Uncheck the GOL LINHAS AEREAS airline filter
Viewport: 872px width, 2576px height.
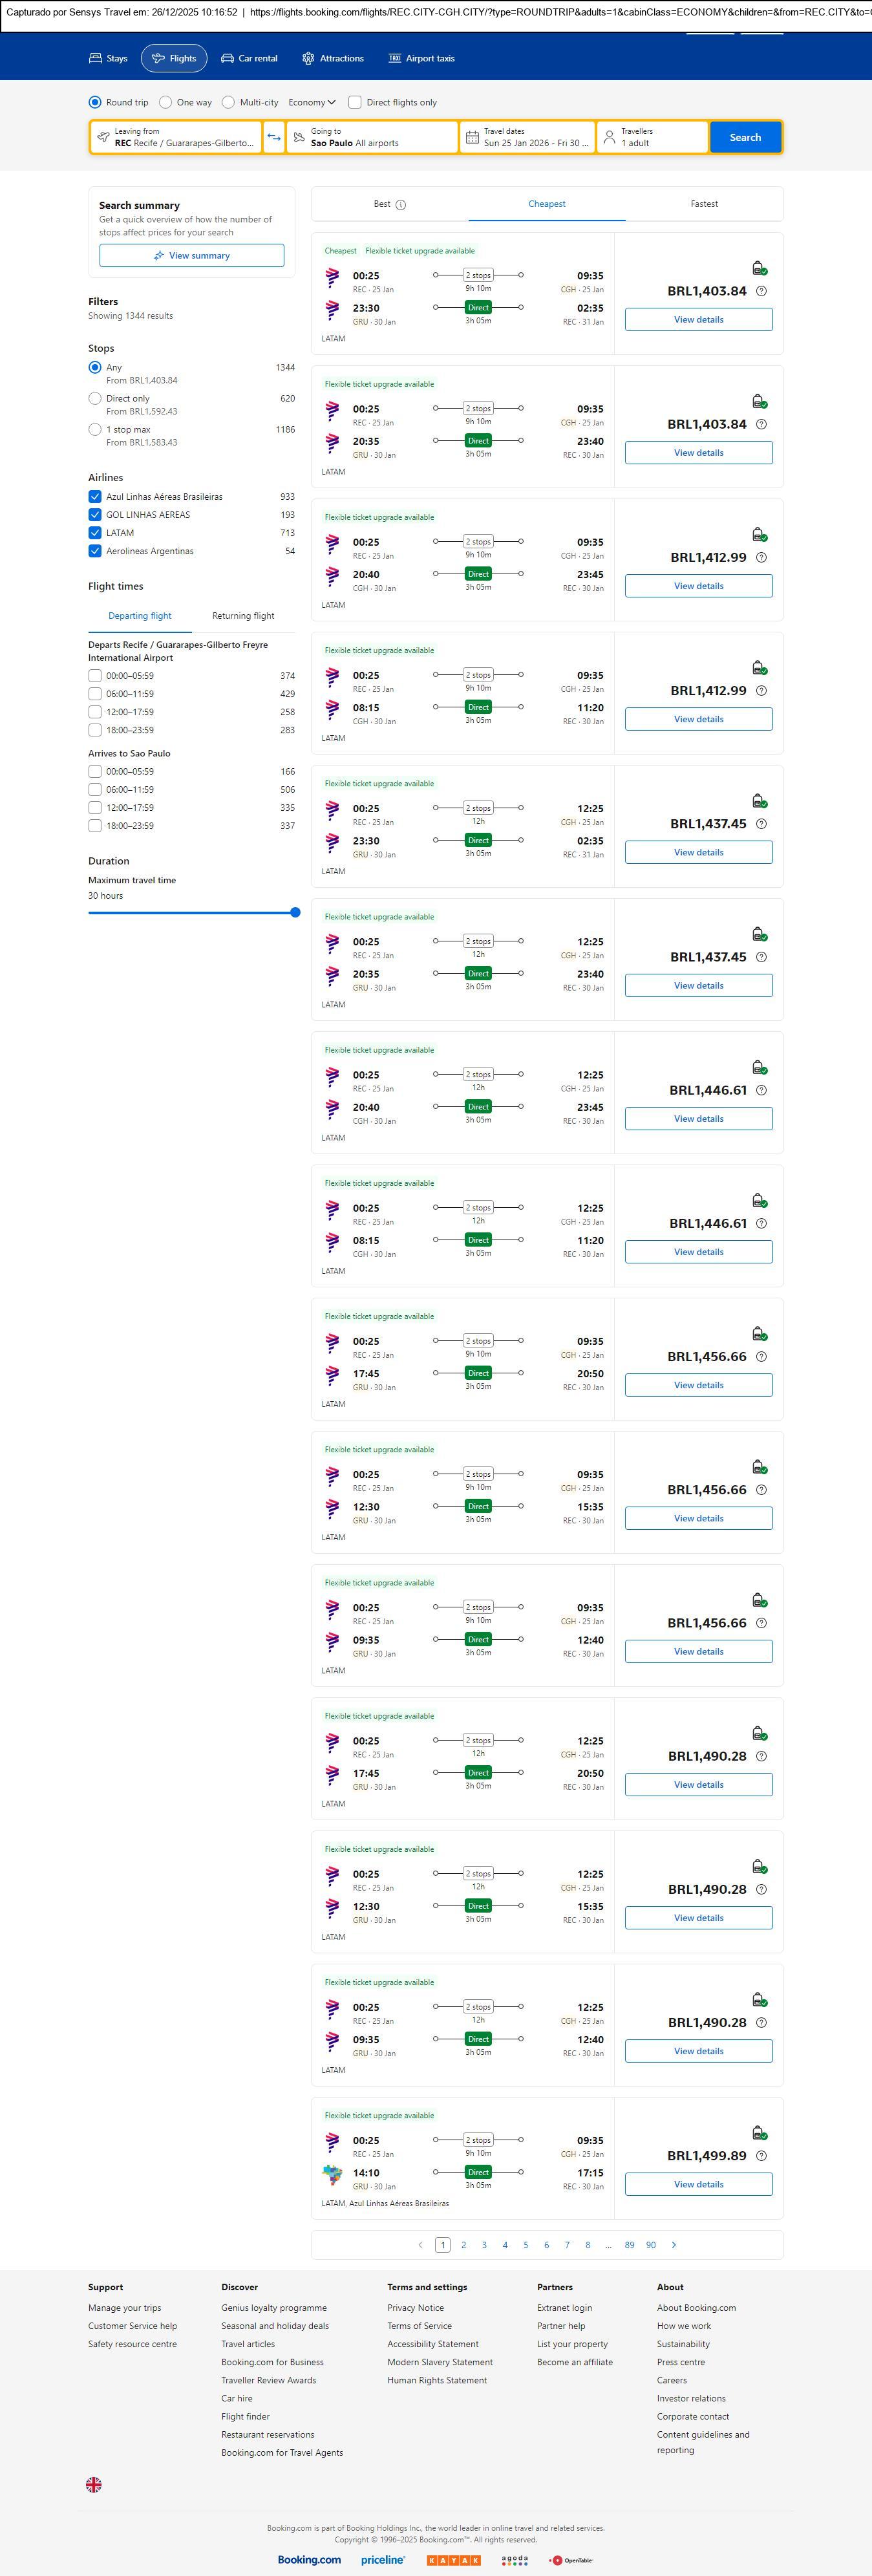[x=95, y=515]
